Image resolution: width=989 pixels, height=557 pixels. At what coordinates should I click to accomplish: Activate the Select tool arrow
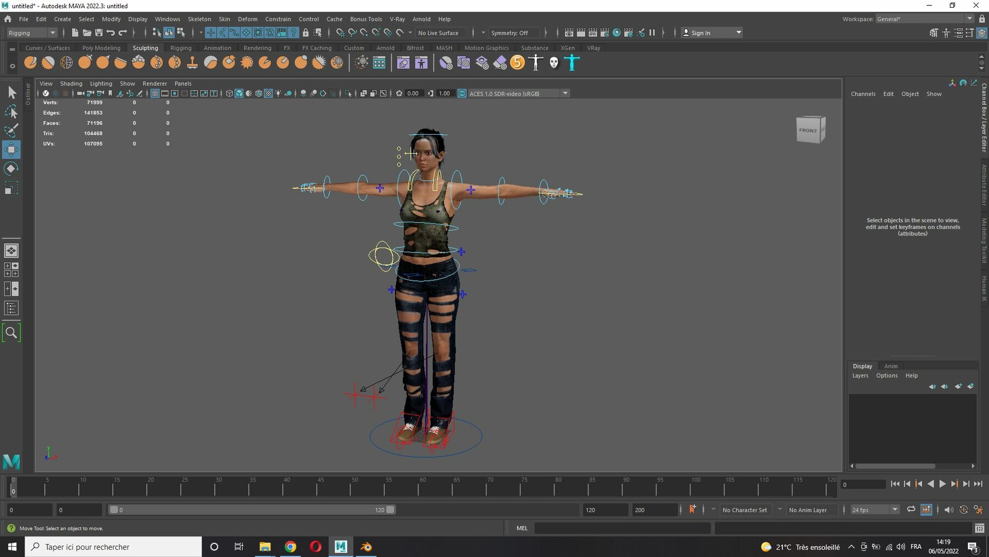11,93
